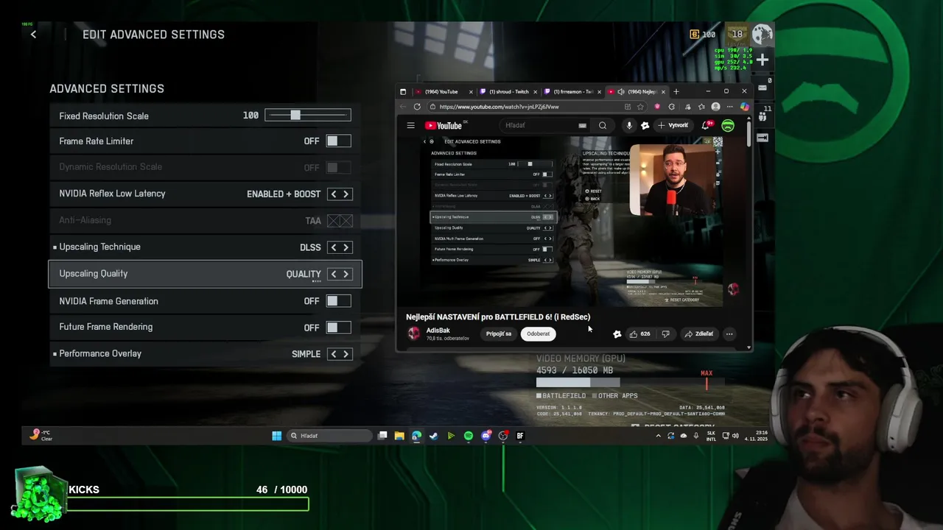Select the playing Nejlepší YouTube tab

pos(637,92)
